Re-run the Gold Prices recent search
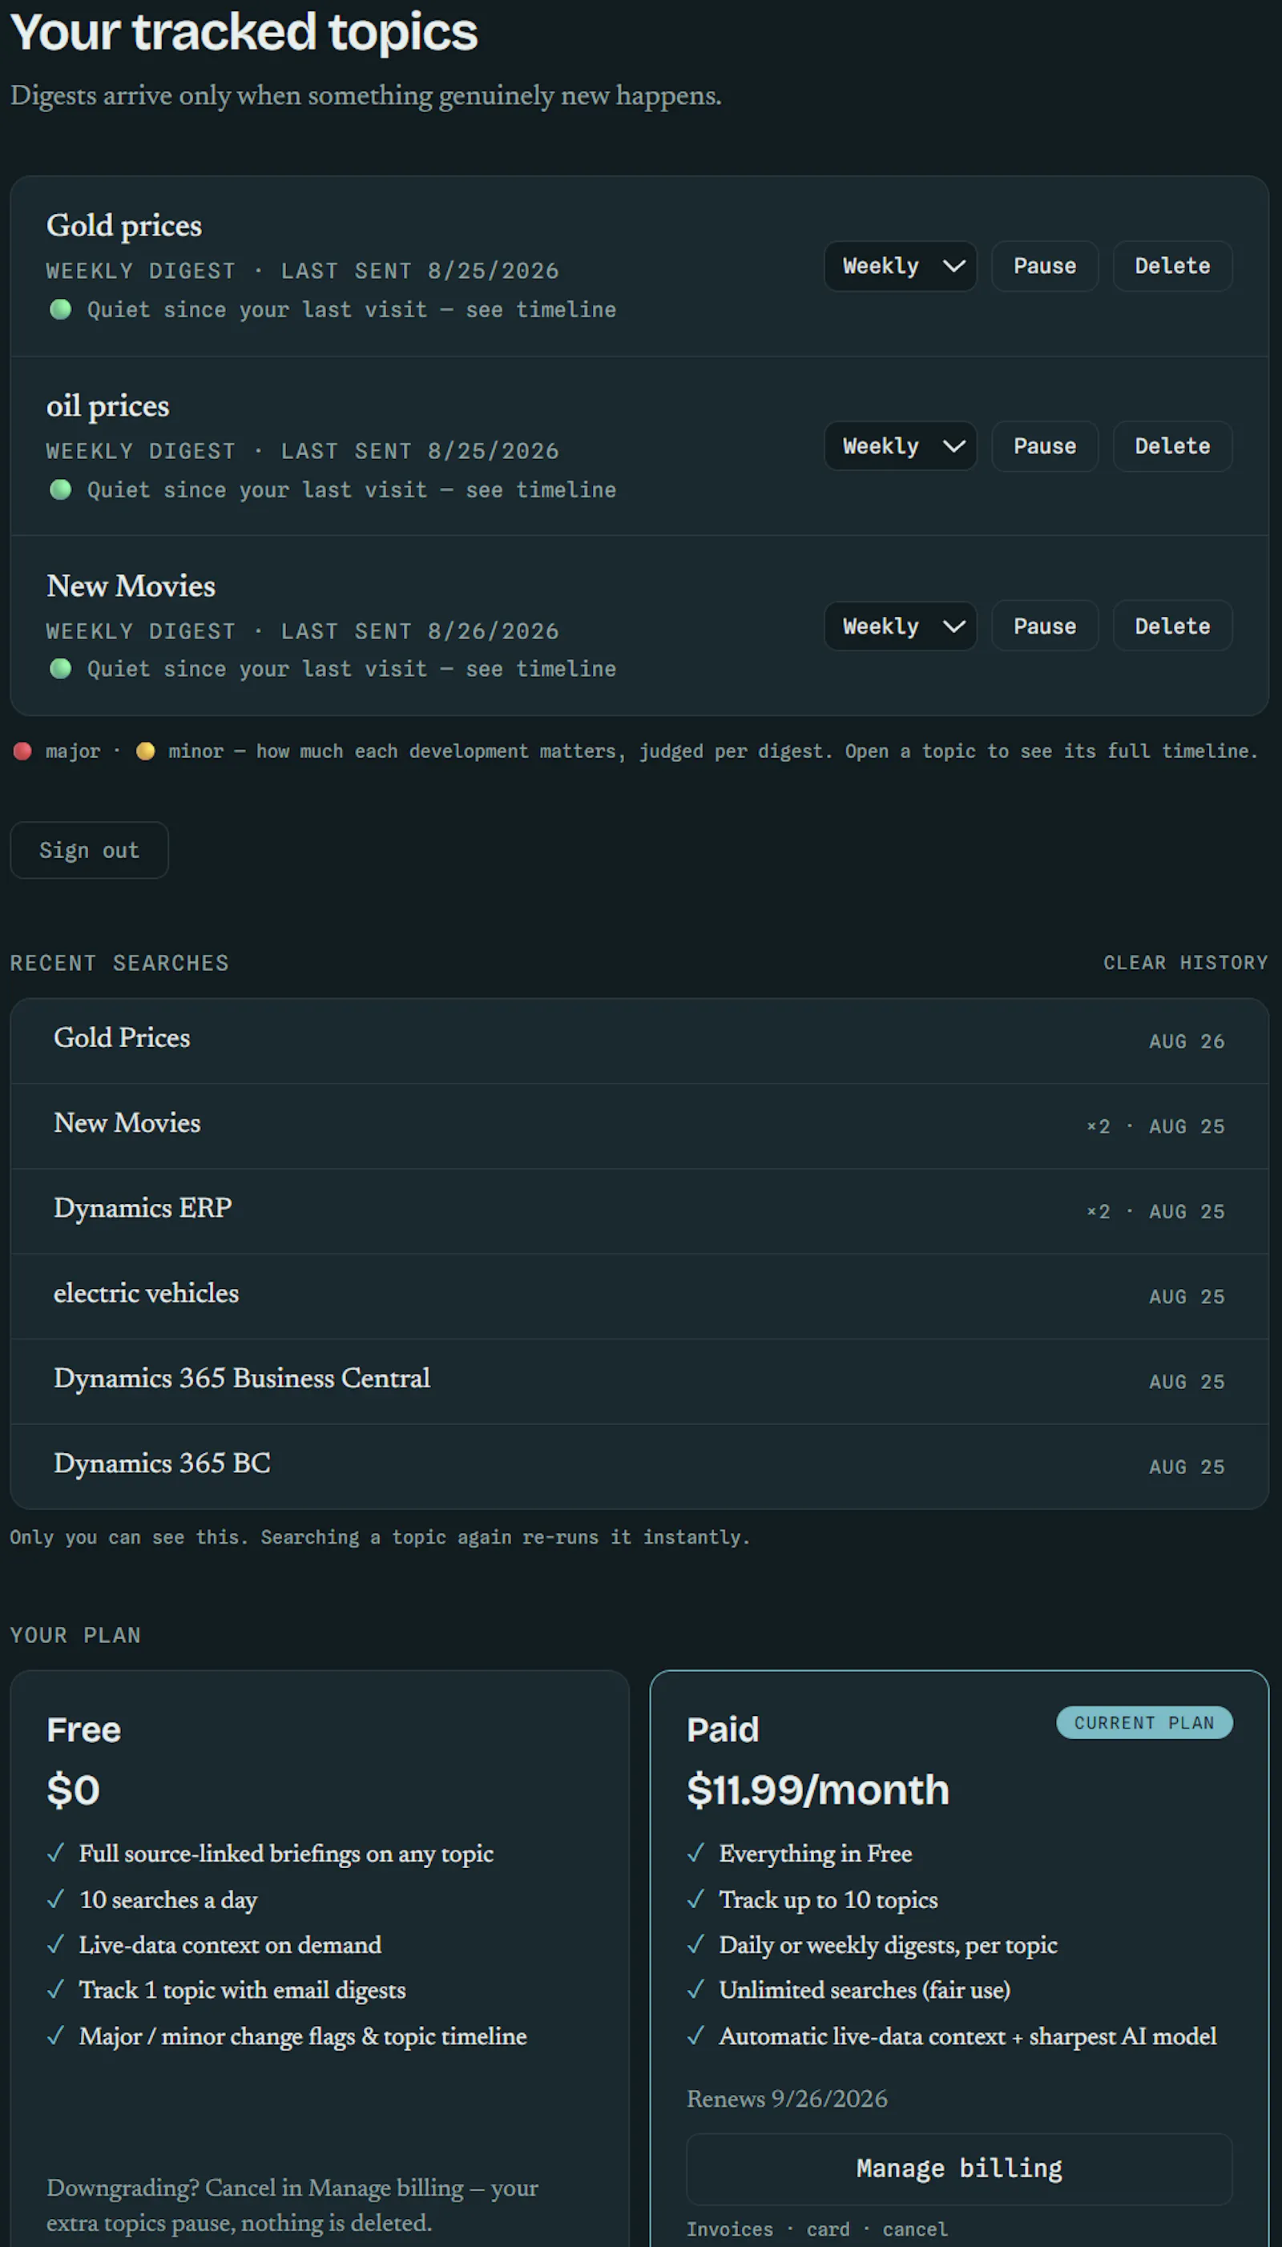Viewport: 1282px width, 2247px height. (x=639, y=1041)
